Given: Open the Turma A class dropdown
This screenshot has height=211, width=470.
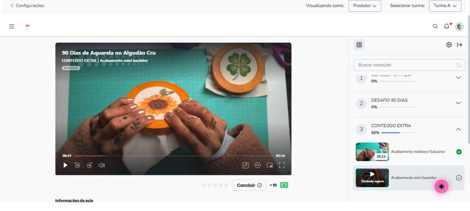Looking at the screenshot, I should point(445,6).
